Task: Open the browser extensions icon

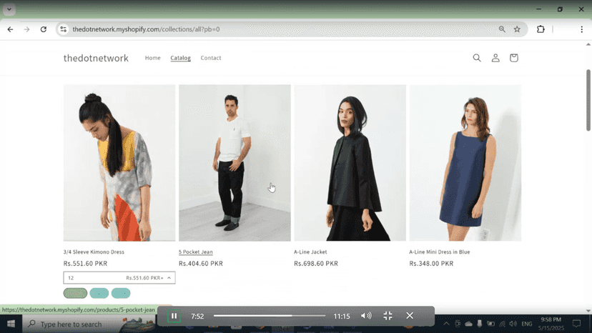Action: coord(541,29)
